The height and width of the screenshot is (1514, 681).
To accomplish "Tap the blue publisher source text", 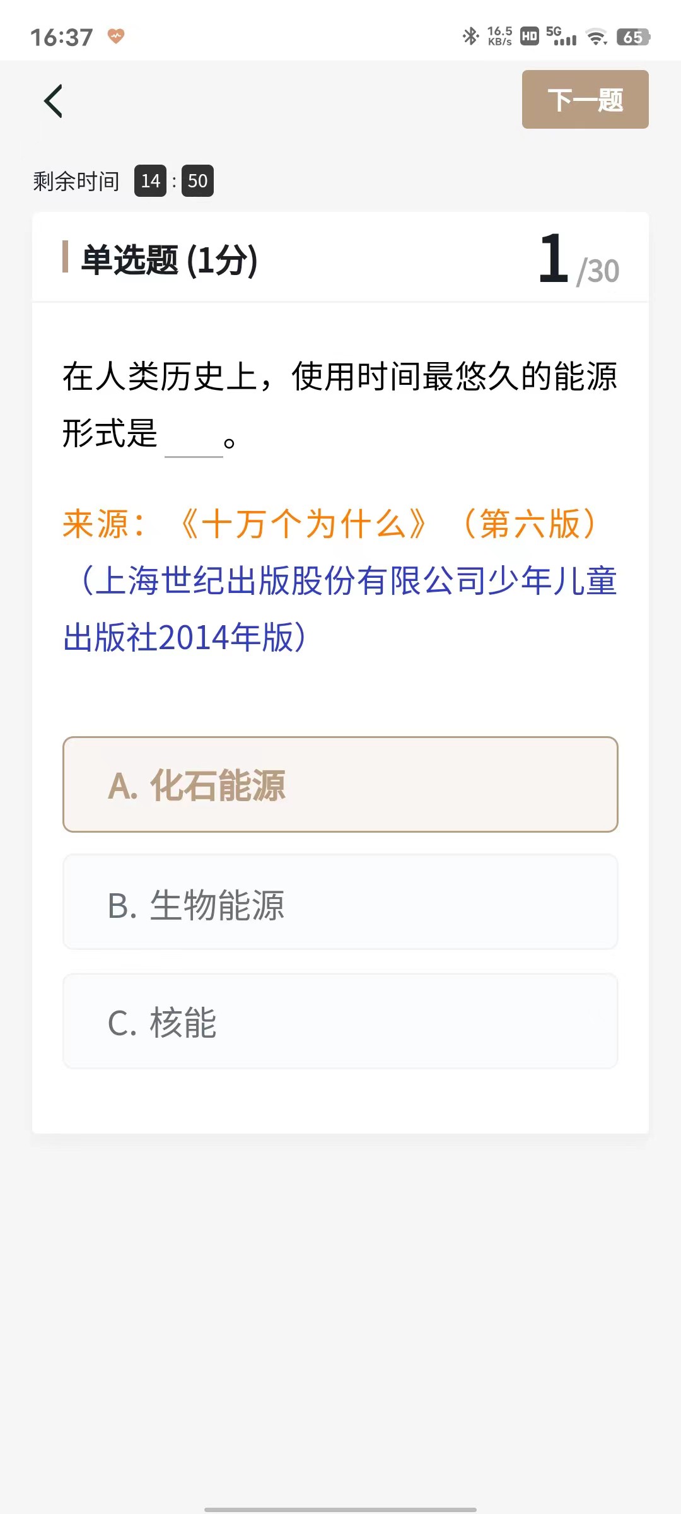I will [340, 609].
